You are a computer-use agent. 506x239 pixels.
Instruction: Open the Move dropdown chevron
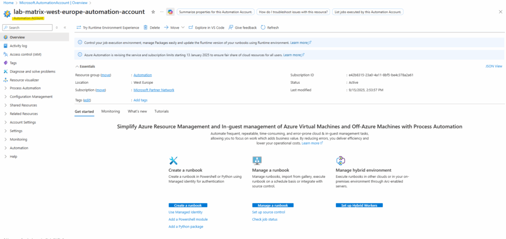(x=183, y=28)
